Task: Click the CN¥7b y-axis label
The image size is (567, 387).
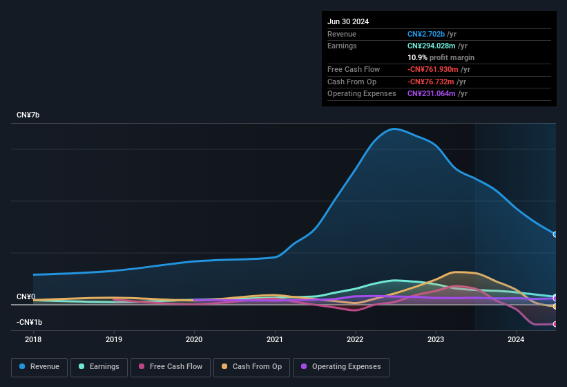Action: 28,115
